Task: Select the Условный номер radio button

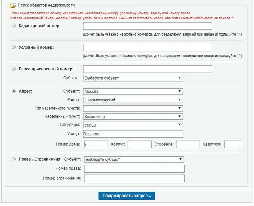Action: click(14, 47)
